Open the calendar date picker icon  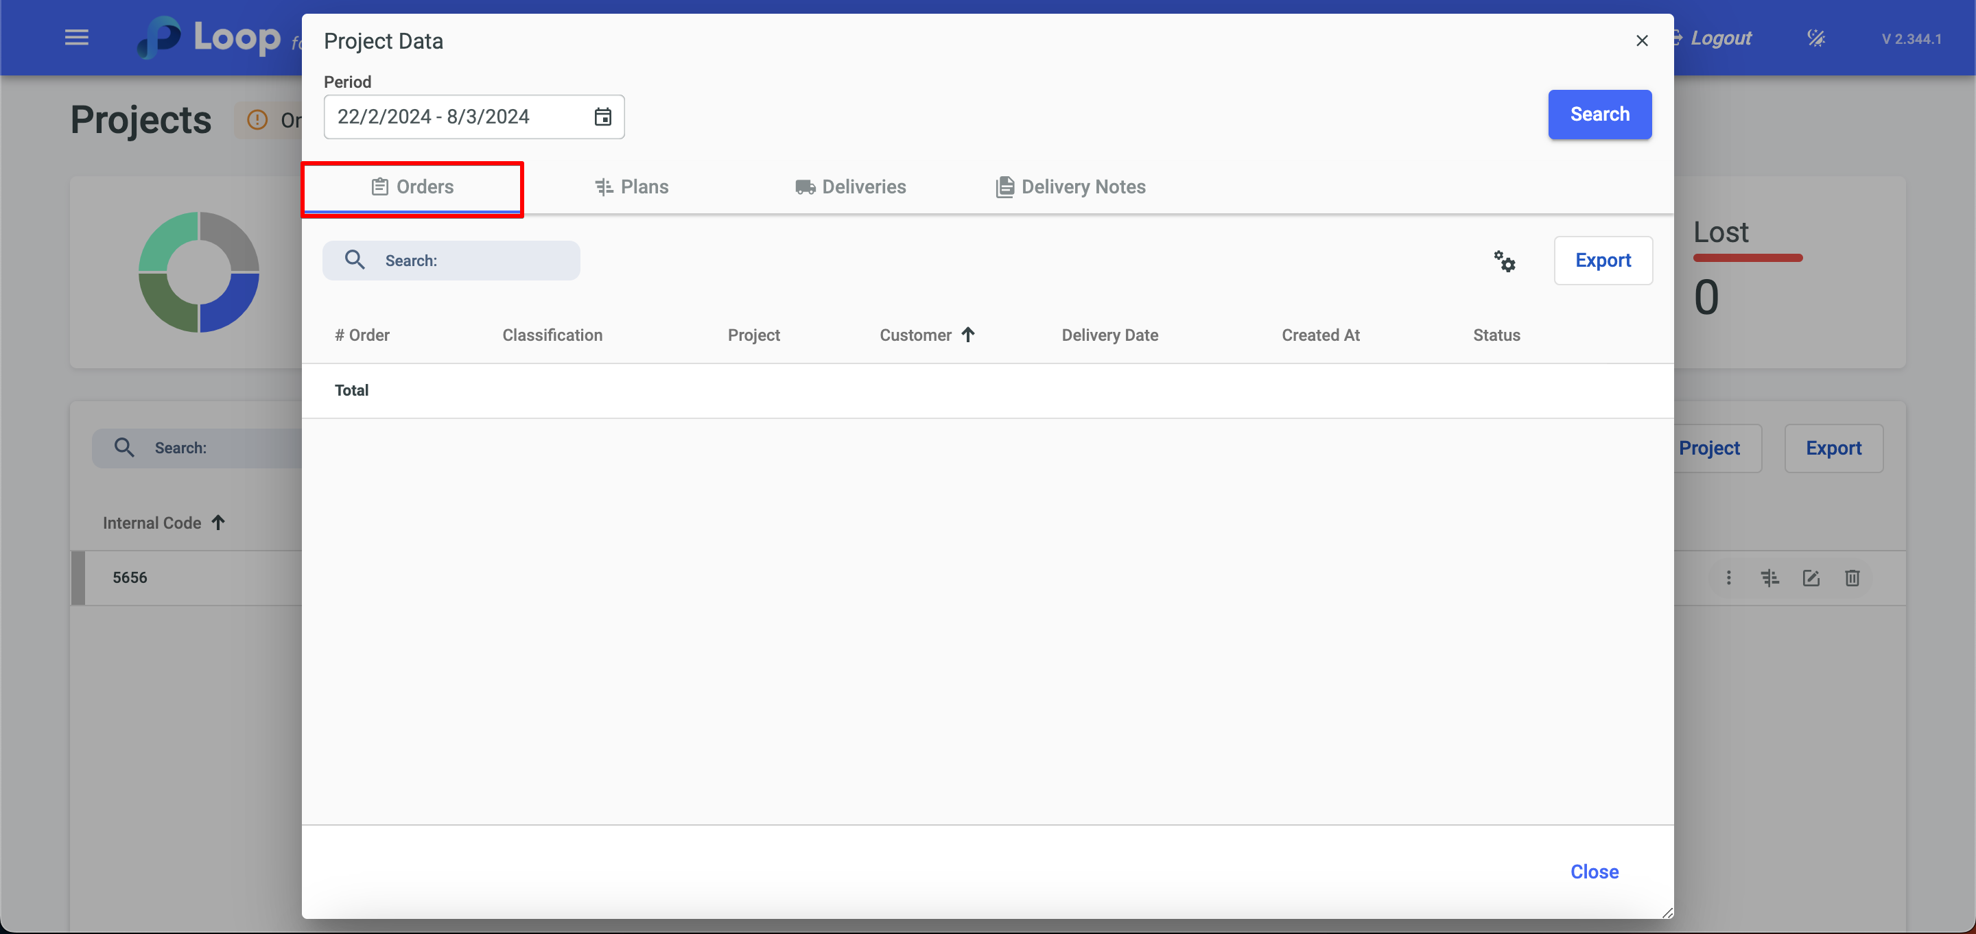click(x=603, y=117)
